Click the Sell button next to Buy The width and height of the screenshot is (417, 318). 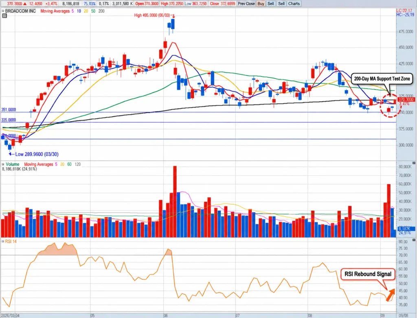click(x=271, y=4)
